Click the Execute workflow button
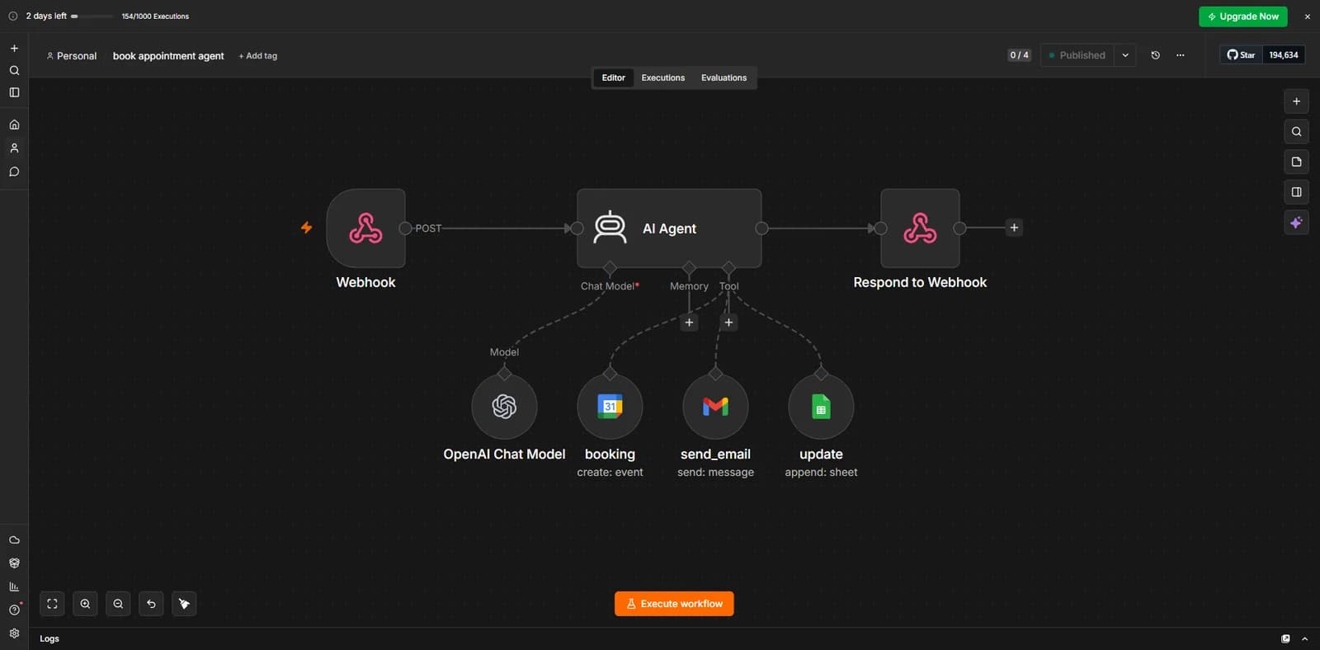 674,604
